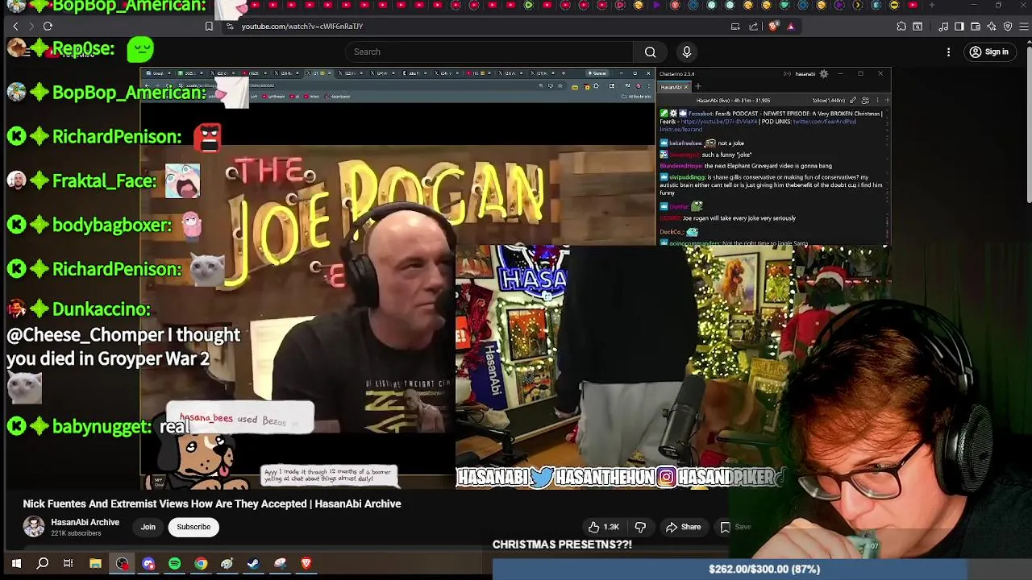The height and width of the screenshot is (580, 1032).
Task: Open the Brave Shields lion icon
Action: 774,27
